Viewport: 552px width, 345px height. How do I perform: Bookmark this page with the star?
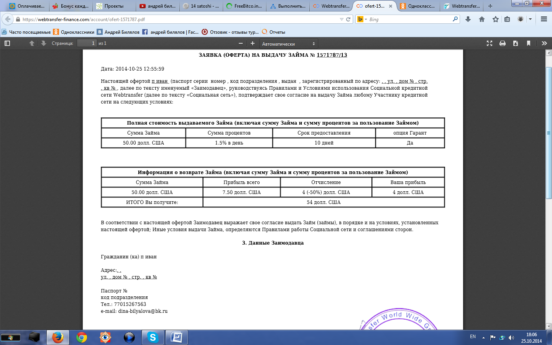coord(496,19)
